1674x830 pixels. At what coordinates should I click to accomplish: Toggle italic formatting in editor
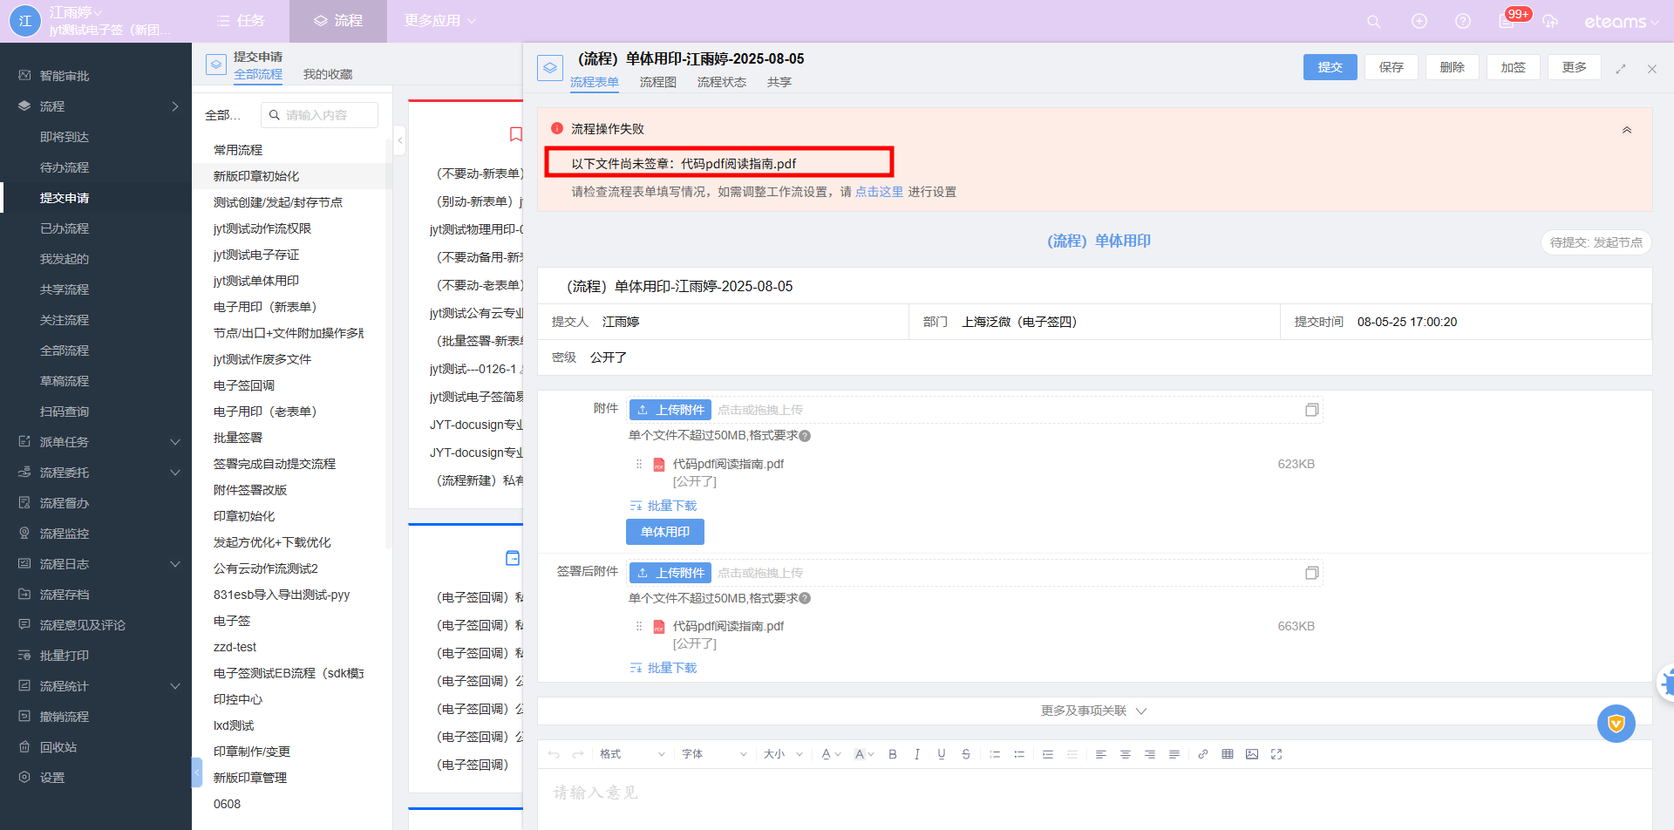[x=917, y=754]
